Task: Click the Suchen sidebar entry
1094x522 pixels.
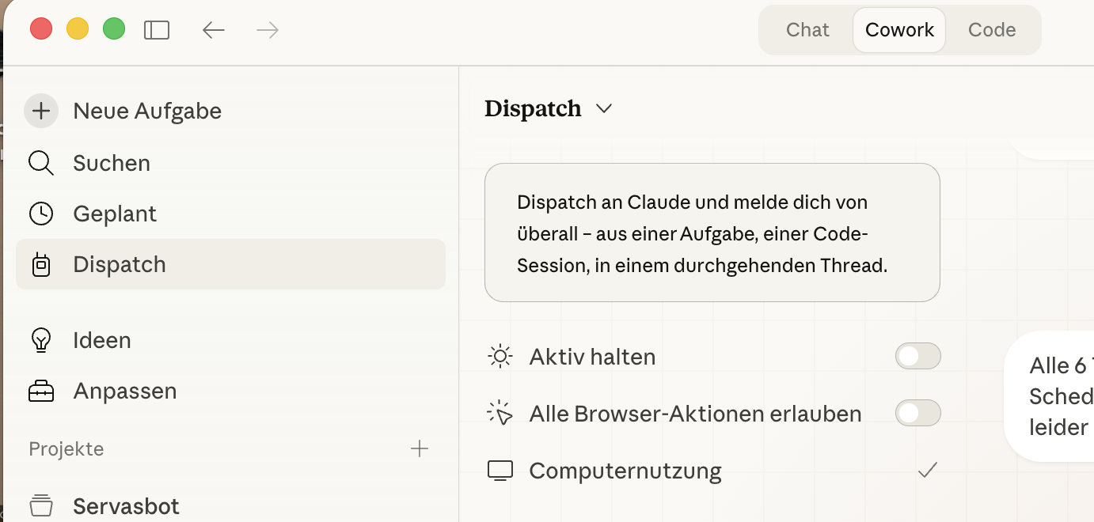Action: click(x=112, y=163)
